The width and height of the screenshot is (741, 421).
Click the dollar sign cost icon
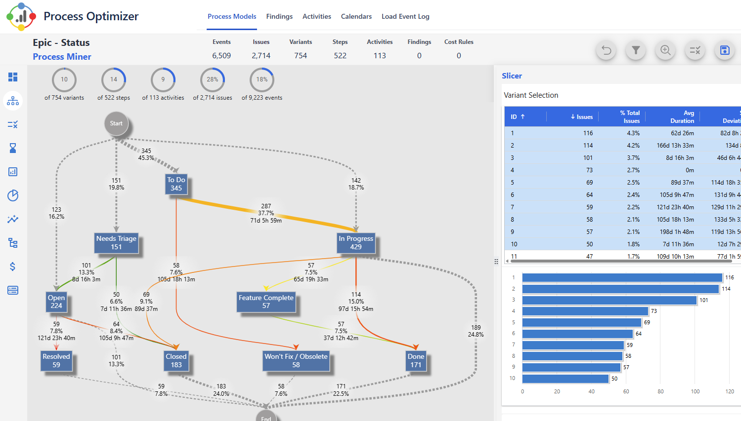click(x=13, y=267)
